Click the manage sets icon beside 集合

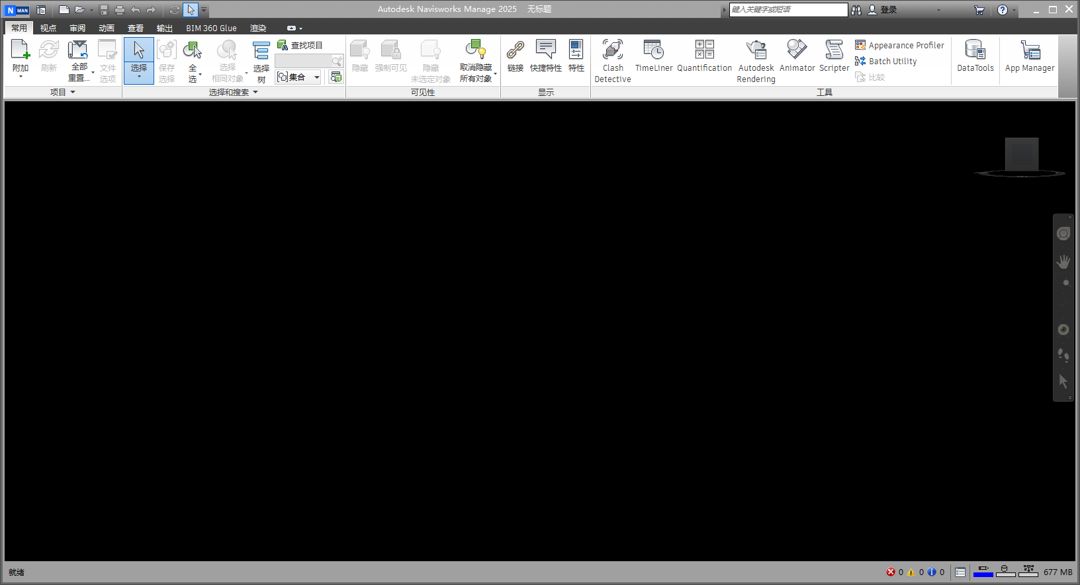tap(336, 77)
